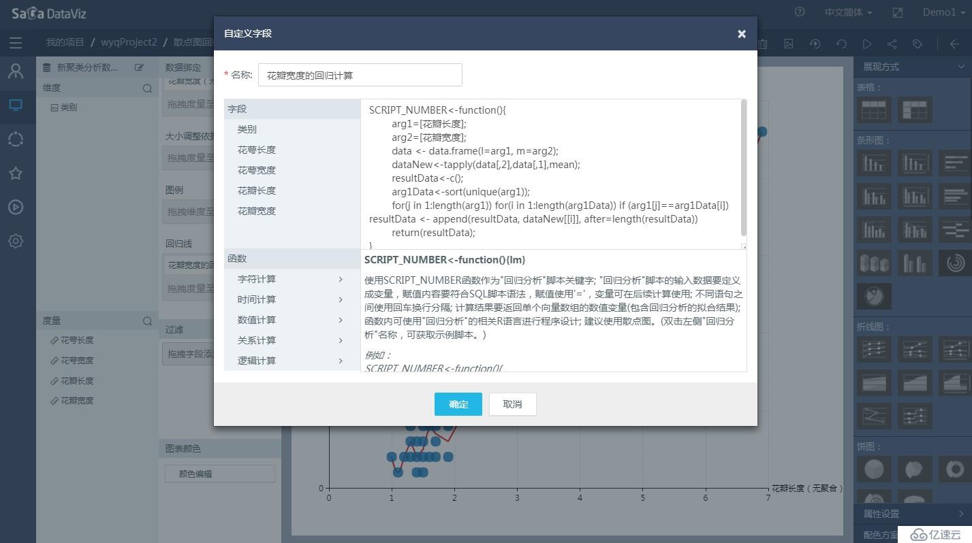Viewport: 972px width, 543px height.
Task: Click the 名称 input field
Action: coord(360,75)
